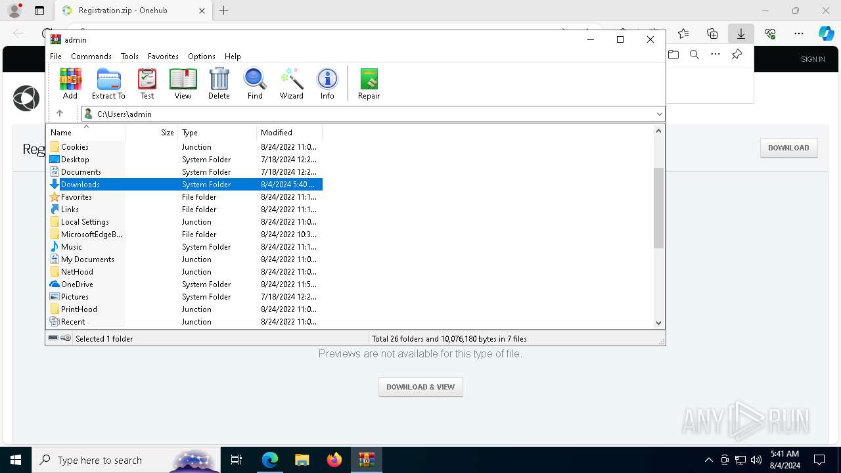Select the Desktop folder row
This screenshot has width=841, height=473.
(185, 160)
